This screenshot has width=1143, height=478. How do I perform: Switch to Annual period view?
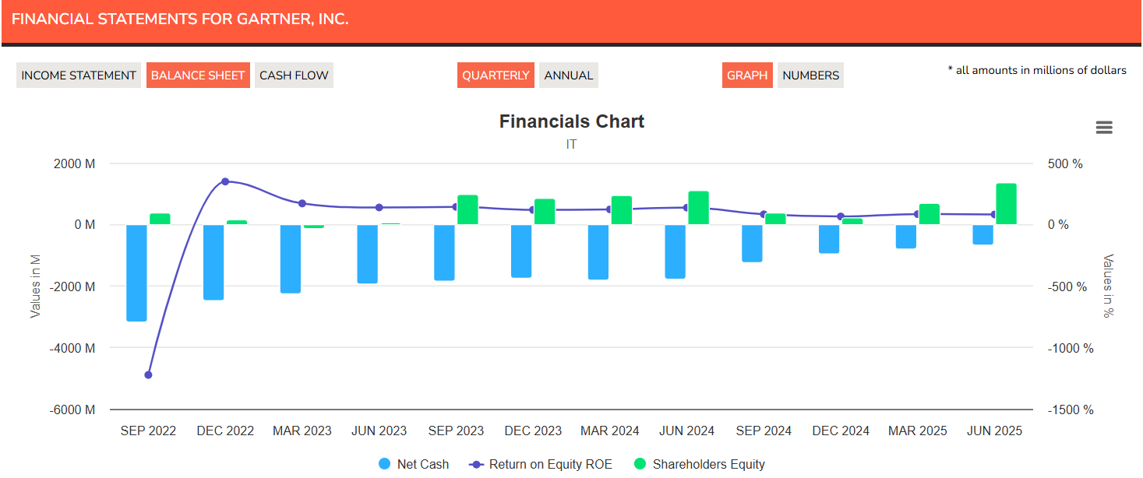pos(568,76)
